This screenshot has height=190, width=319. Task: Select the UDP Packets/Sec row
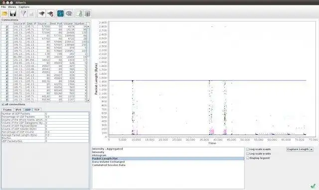click(45, 141)
